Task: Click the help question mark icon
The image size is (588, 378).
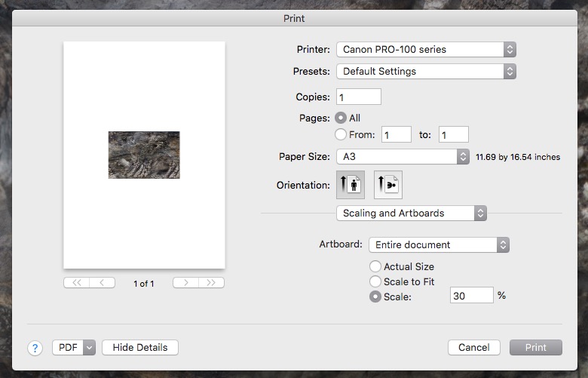Action: pos(35,348)
